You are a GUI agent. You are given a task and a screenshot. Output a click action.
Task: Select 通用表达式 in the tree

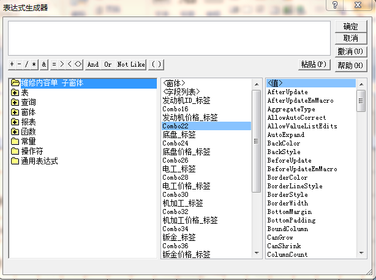pos(39,161)
